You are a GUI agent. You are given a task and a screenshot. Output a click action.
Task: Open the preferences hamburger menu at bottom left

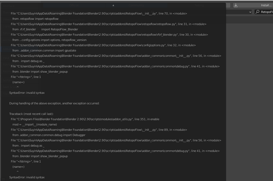point(3,179)
